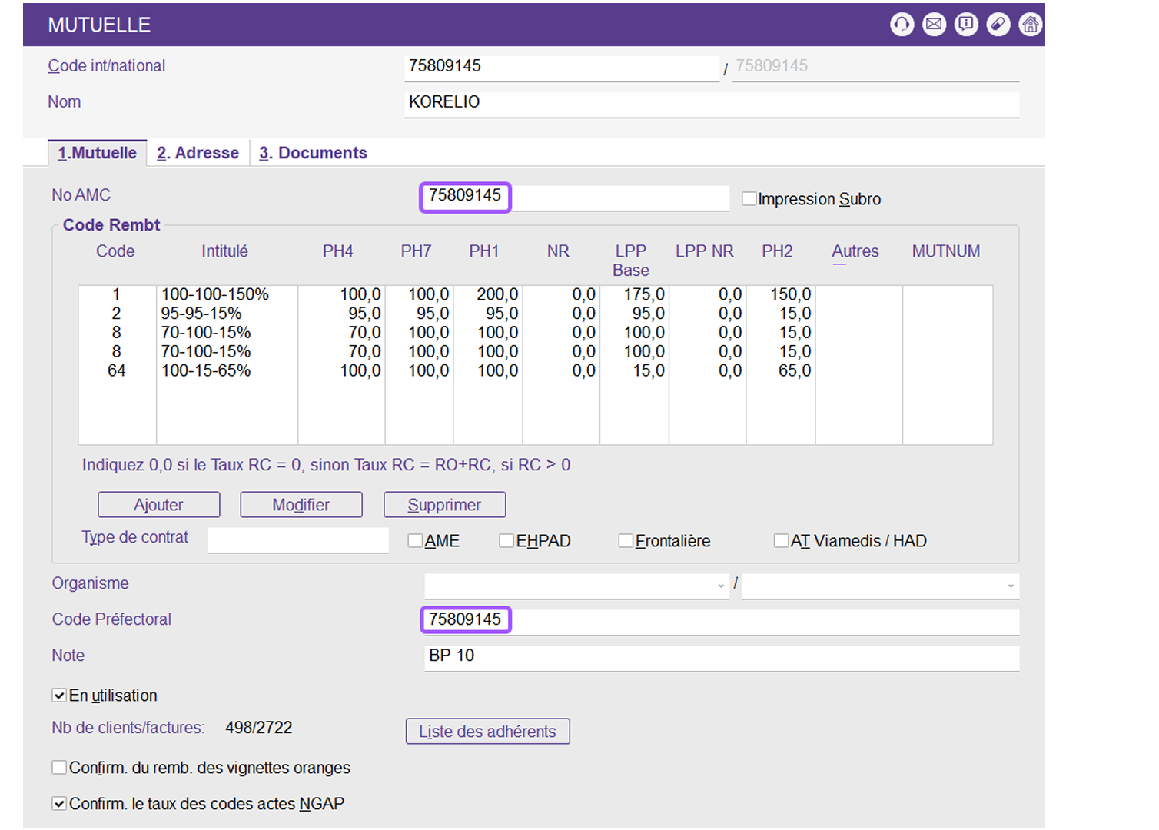Screen dimensions: 1159x830
Task: Go to home via house icon
Action: coord(1030,25)
